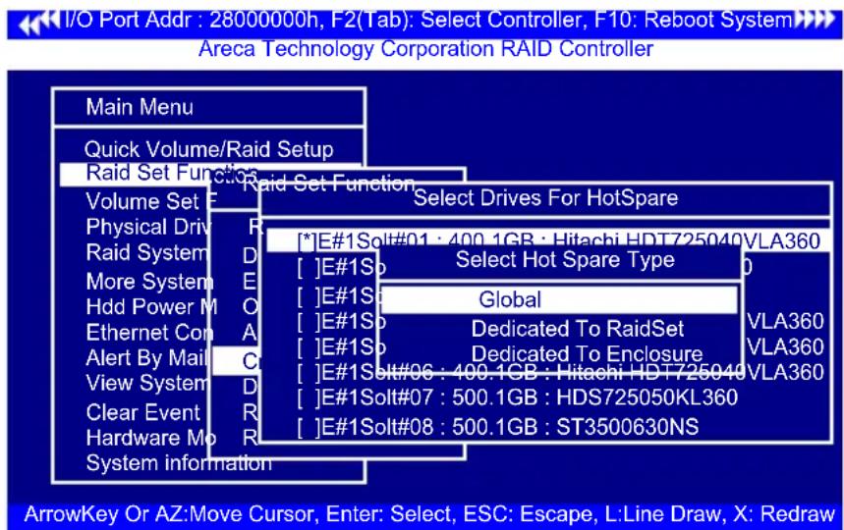Viewport: 844px width, 530px height.
Task: Open Physical Drive entry in Main Menu
Action: [x=148, y=227]
